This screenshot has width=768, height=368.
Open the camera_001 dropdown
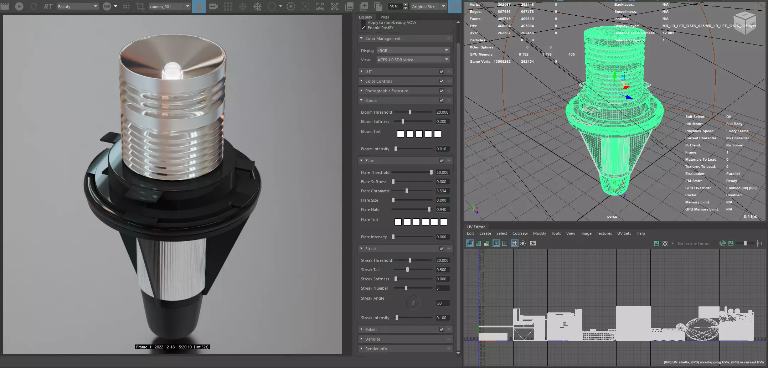coord(169,6)
